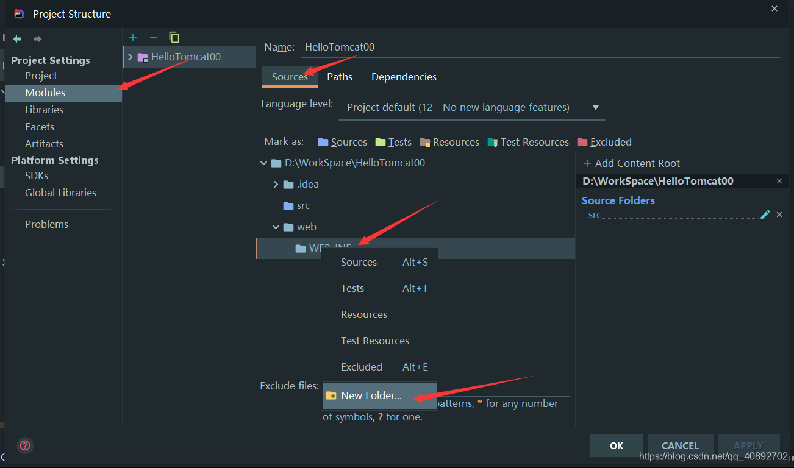Collapse the web folder
794x468 pixels.
tap(276, 227)
